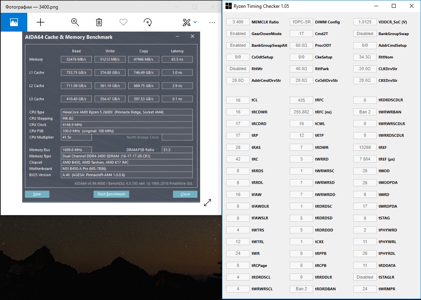Click the L3 Cache Write 354.47 GB/s value
The width and height of the screenshot is (421, 300).
(x=110, y=99)
